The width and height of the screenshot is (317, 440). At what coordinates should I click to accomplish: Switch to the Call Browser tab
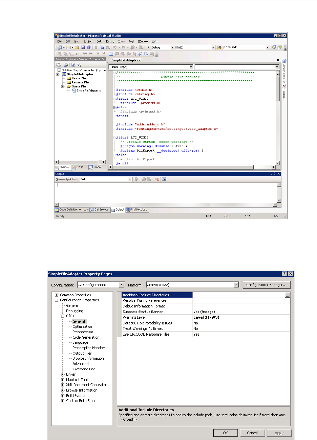pos(100,210)
